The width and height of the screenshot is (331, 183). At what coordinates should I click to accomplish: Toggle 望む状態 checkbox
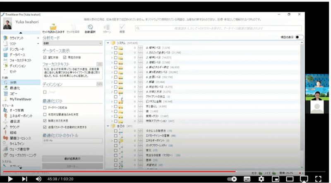click(x=45, y=57)
